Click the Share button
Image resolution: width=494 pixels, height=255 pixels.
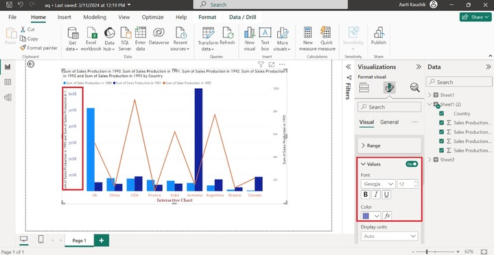click(x=475, y=17)
